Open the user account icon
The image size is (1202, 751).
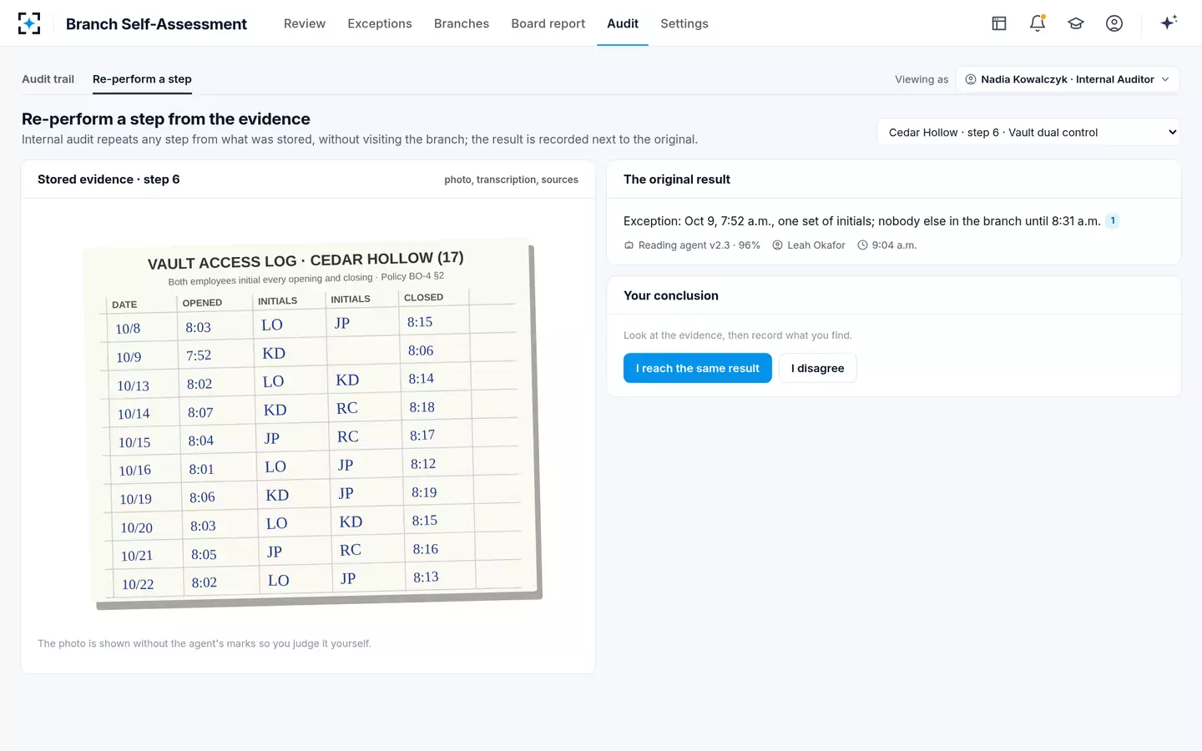tap(1114, 23)
